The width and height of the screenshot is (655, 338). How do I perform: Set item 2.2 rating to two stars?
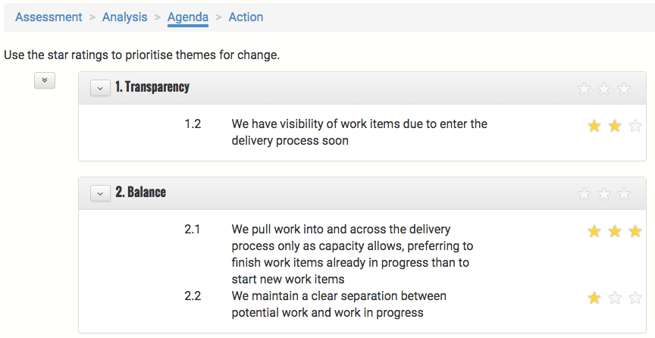(x=615, y=299)
